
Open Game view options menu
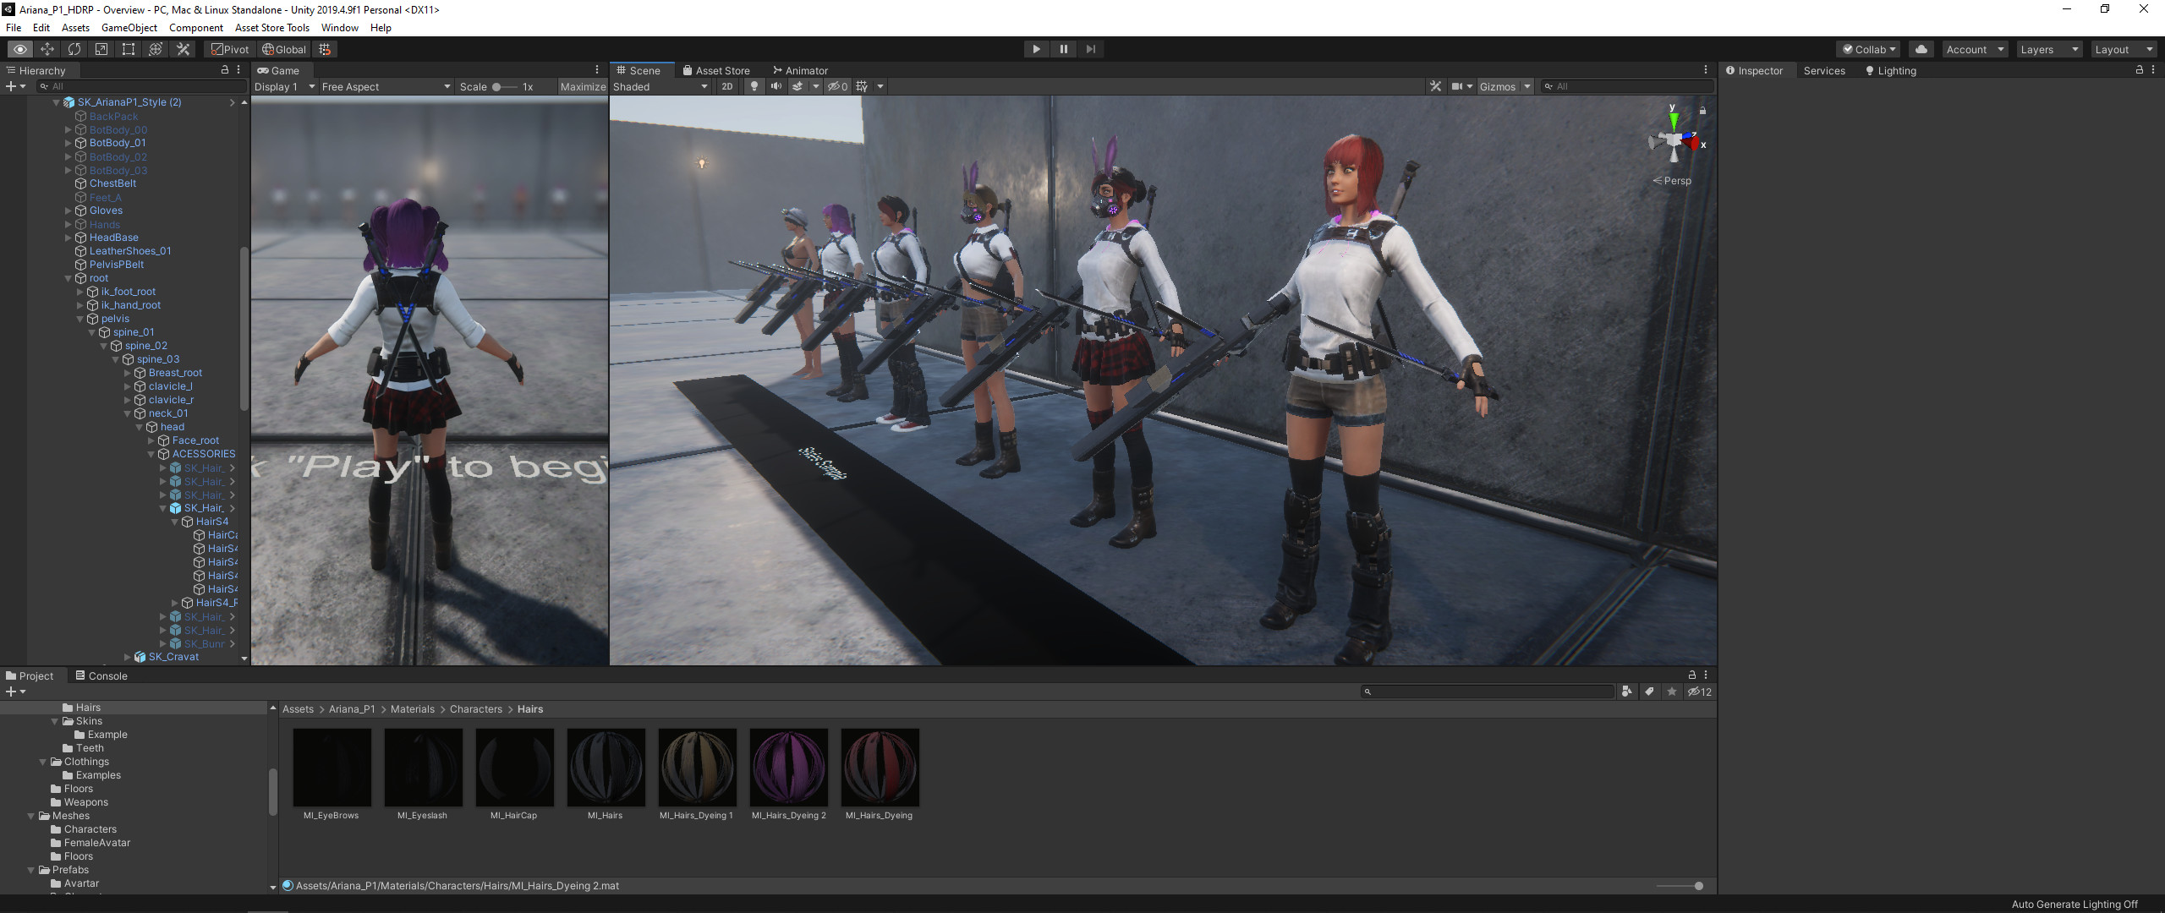coord(597,70)
